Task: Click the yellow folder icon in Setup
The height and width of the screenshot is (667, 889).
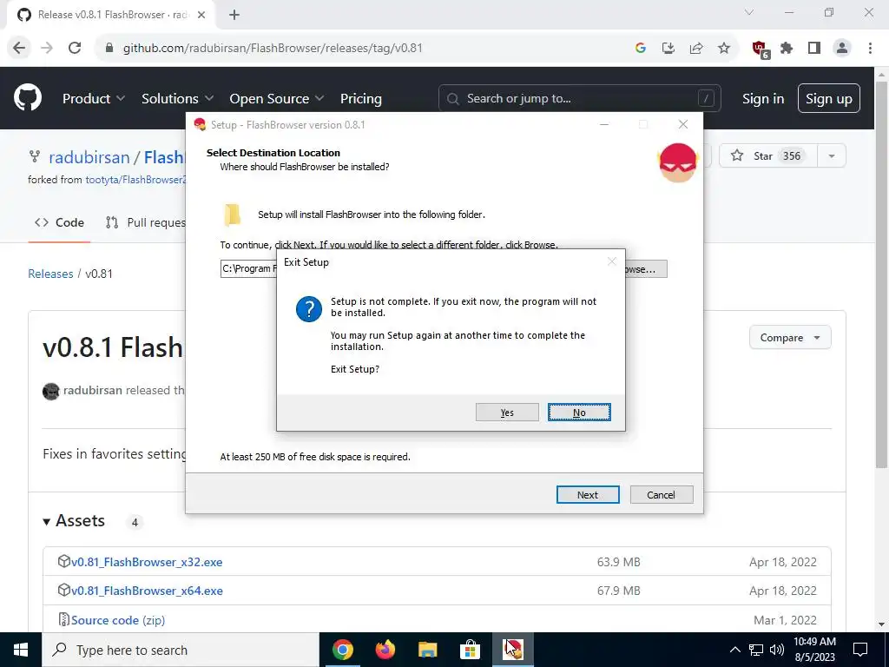Action: [x=231, y=215]
